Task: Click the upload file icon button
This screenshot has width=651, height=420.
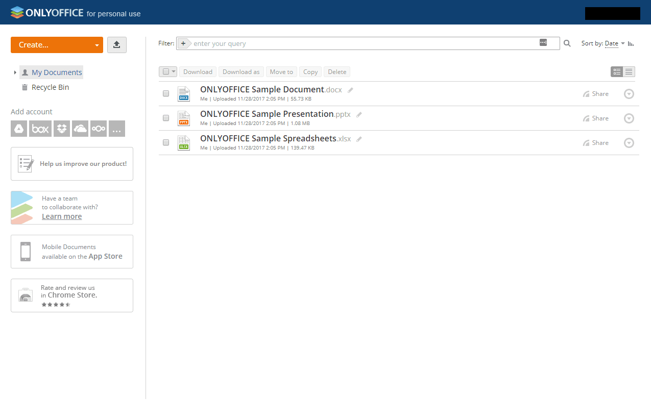Action: (116, 45)
